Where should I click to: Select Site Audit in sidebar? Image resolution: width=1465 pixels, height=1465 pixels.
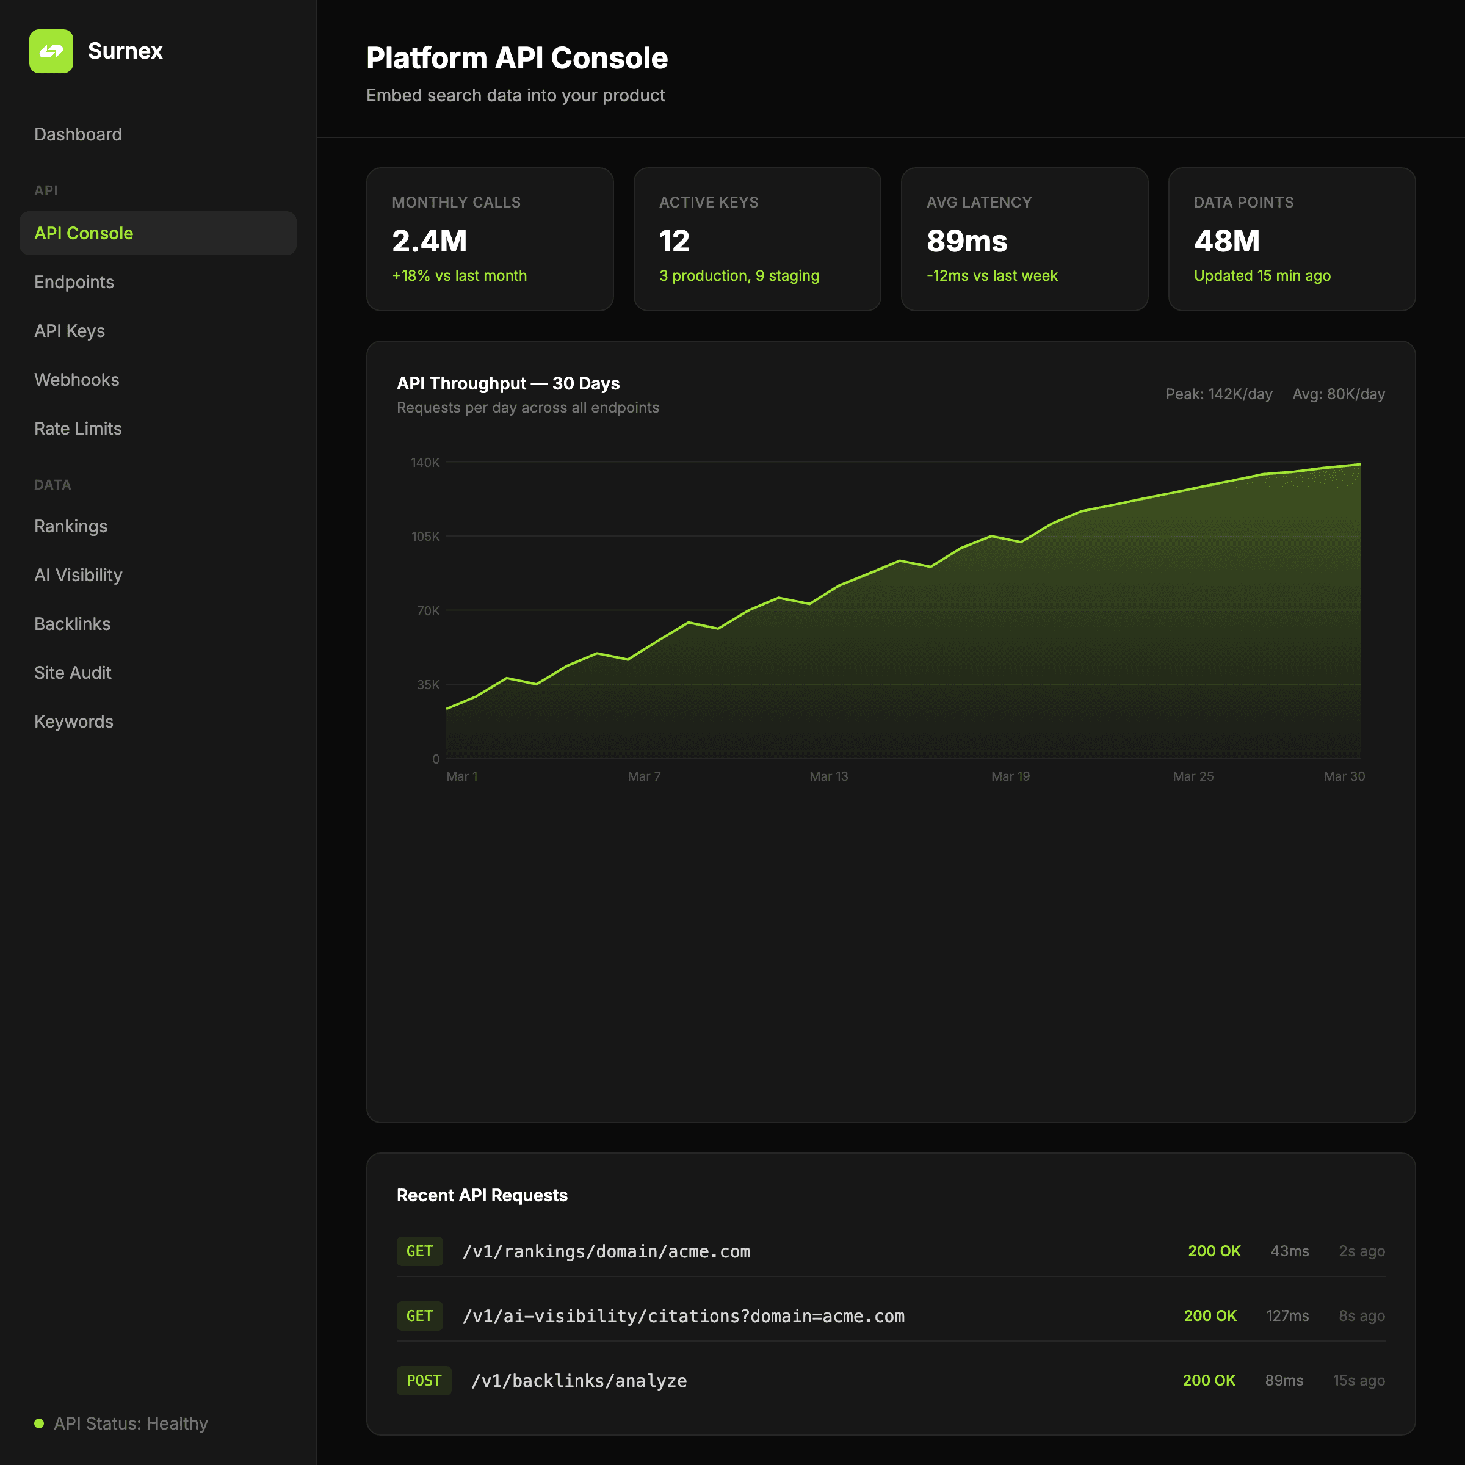tap(73, 673)
